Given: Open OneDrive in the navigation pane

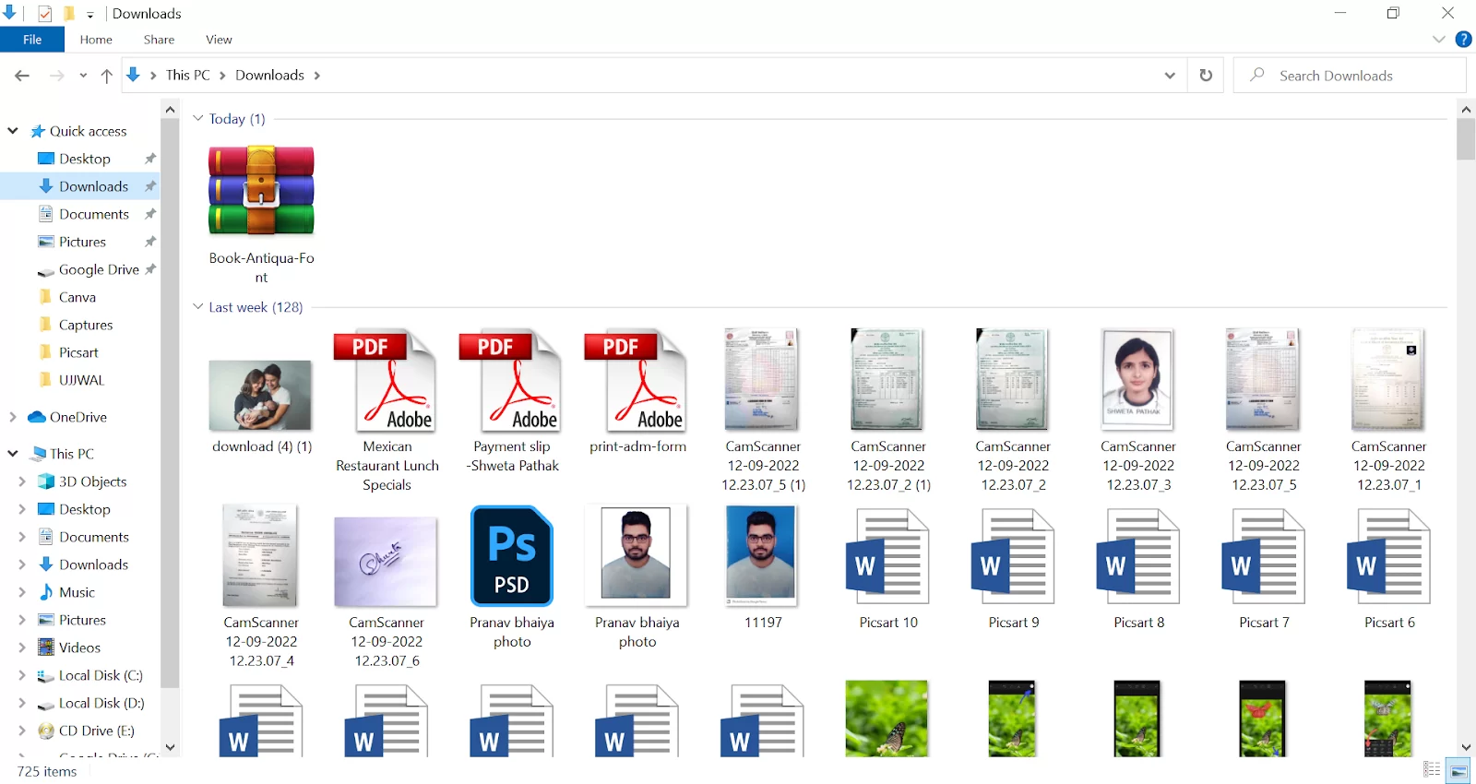Looking at the screenshot, I should pyautogui.click(x=78, y=417).
